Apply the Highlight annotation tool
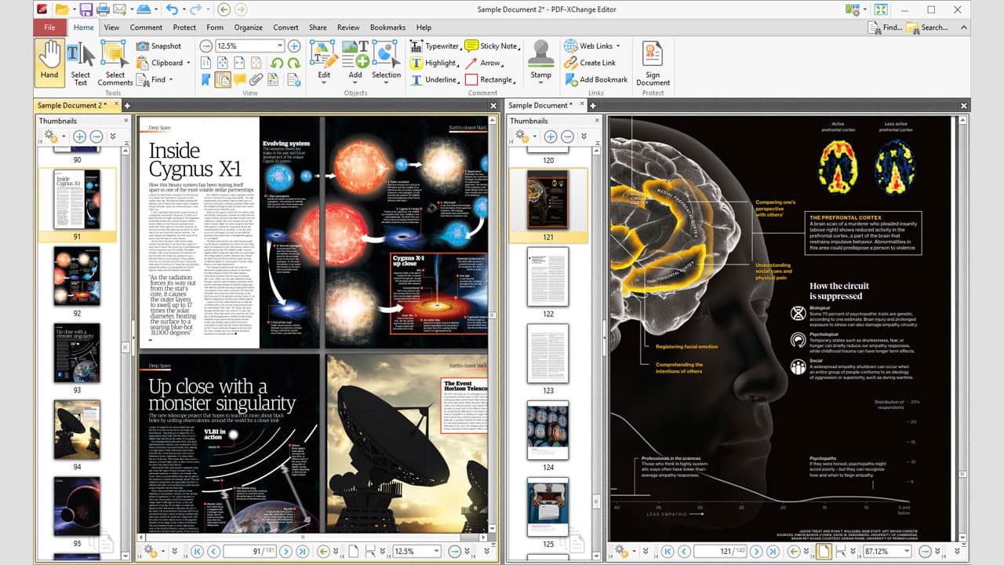The height and width of the screenshot is (565, 1004). click(438, 63)
